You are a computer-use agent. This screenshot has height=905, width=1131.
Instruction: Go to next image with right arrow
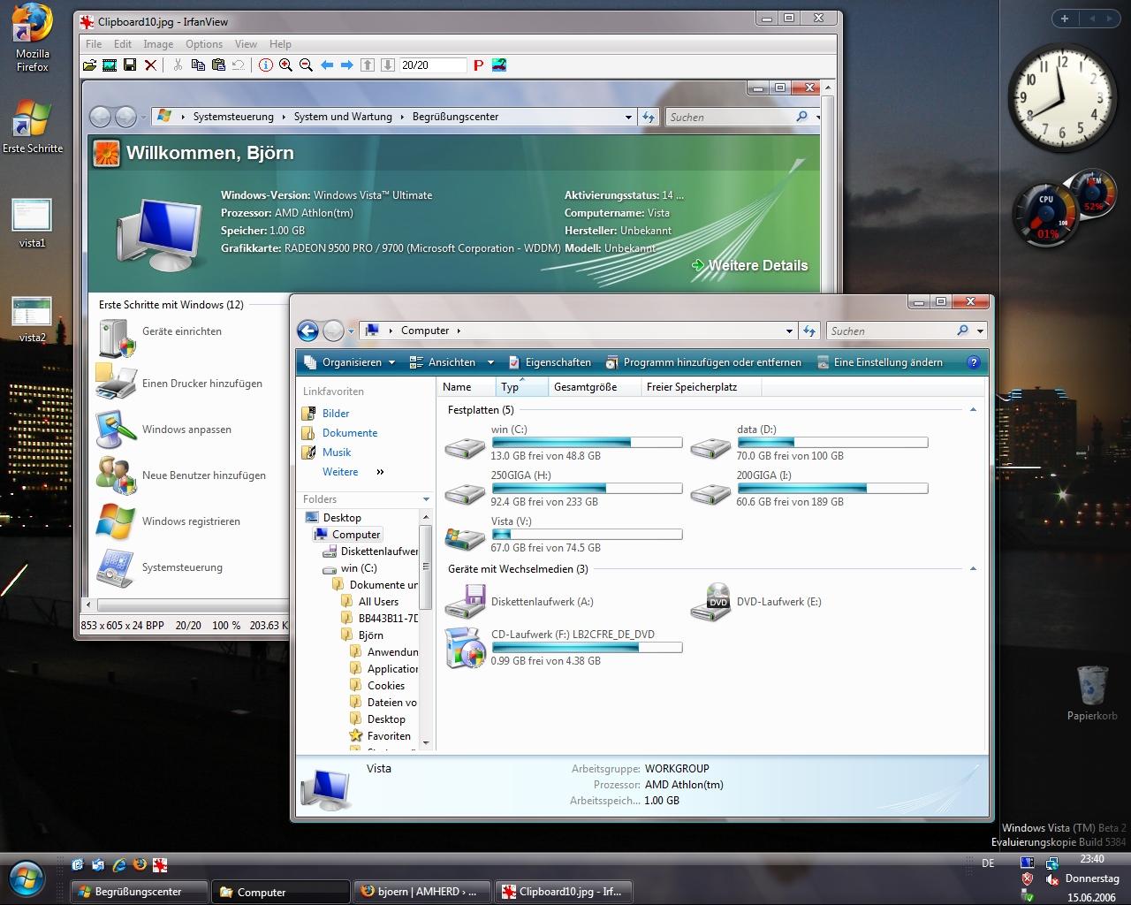pos(346,65)
